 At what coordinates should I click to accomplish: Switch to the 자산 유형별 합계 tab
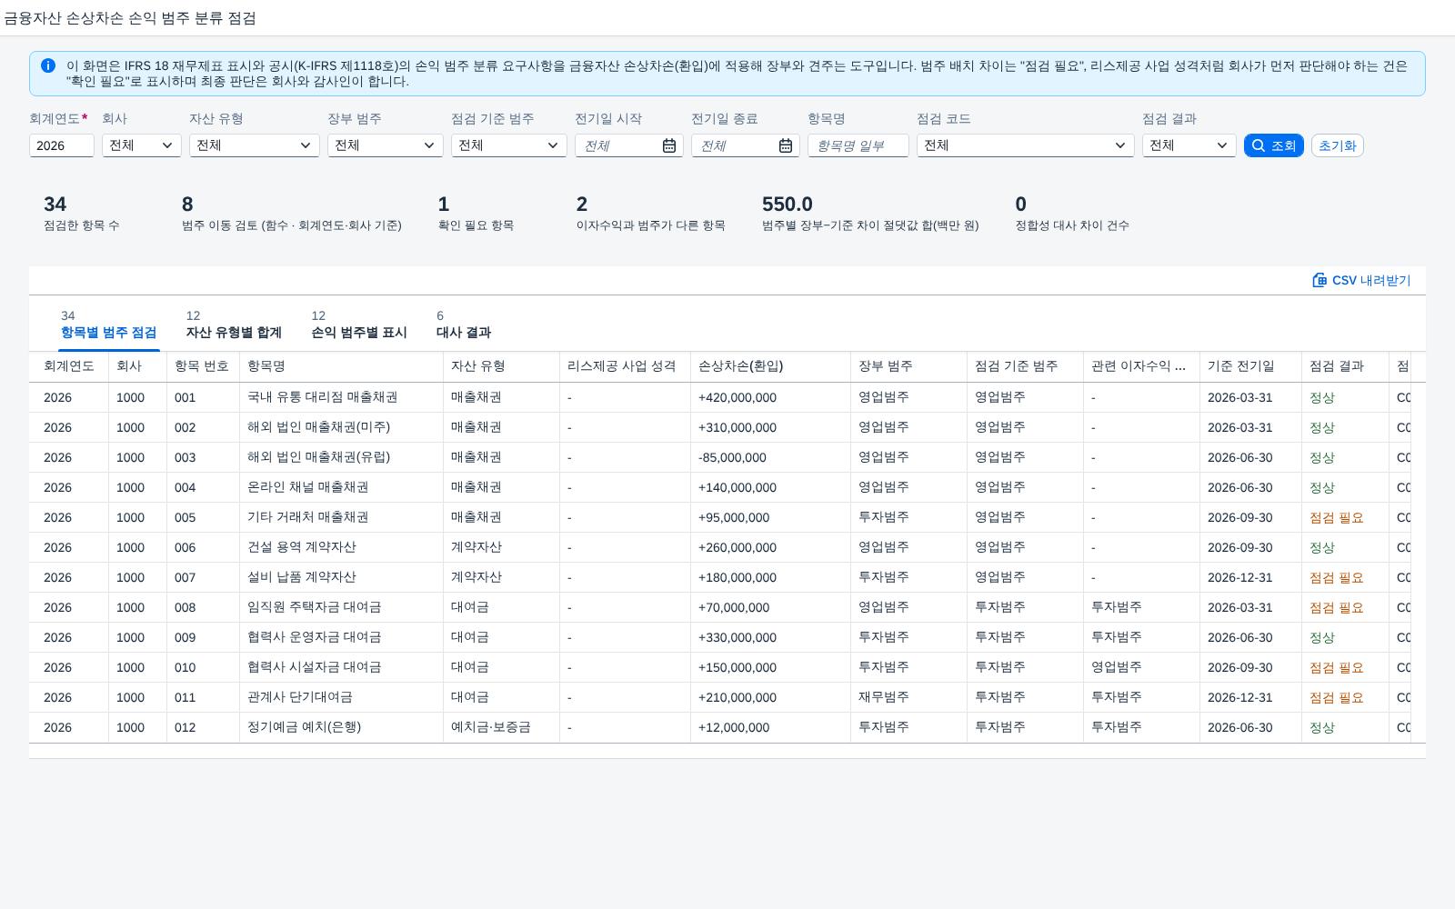[x=234, y=325]
